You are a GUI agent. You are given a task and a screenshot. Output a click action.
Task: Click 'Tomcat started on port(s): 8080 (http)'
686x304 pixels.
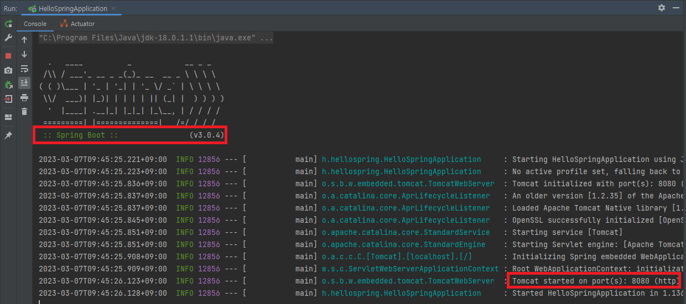point(595,281)
